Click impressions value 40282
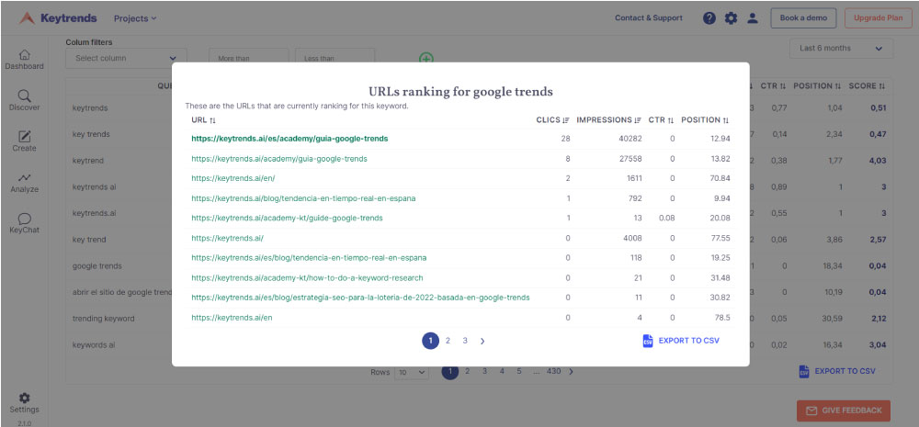919x427 pixels. [x=630, y=139]
